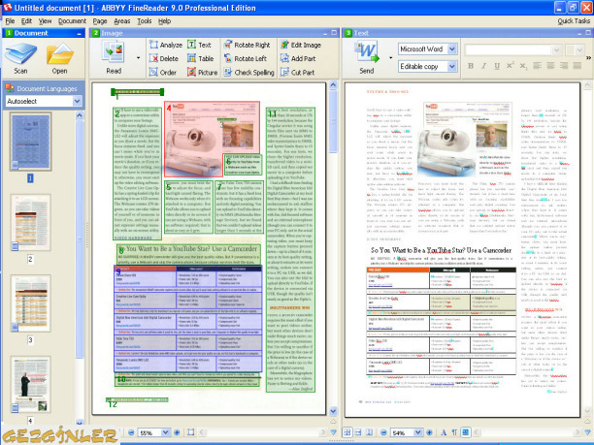
Task: Click the Image pane vertical scrollbar thumb
Action: click(x=333, y=121)
